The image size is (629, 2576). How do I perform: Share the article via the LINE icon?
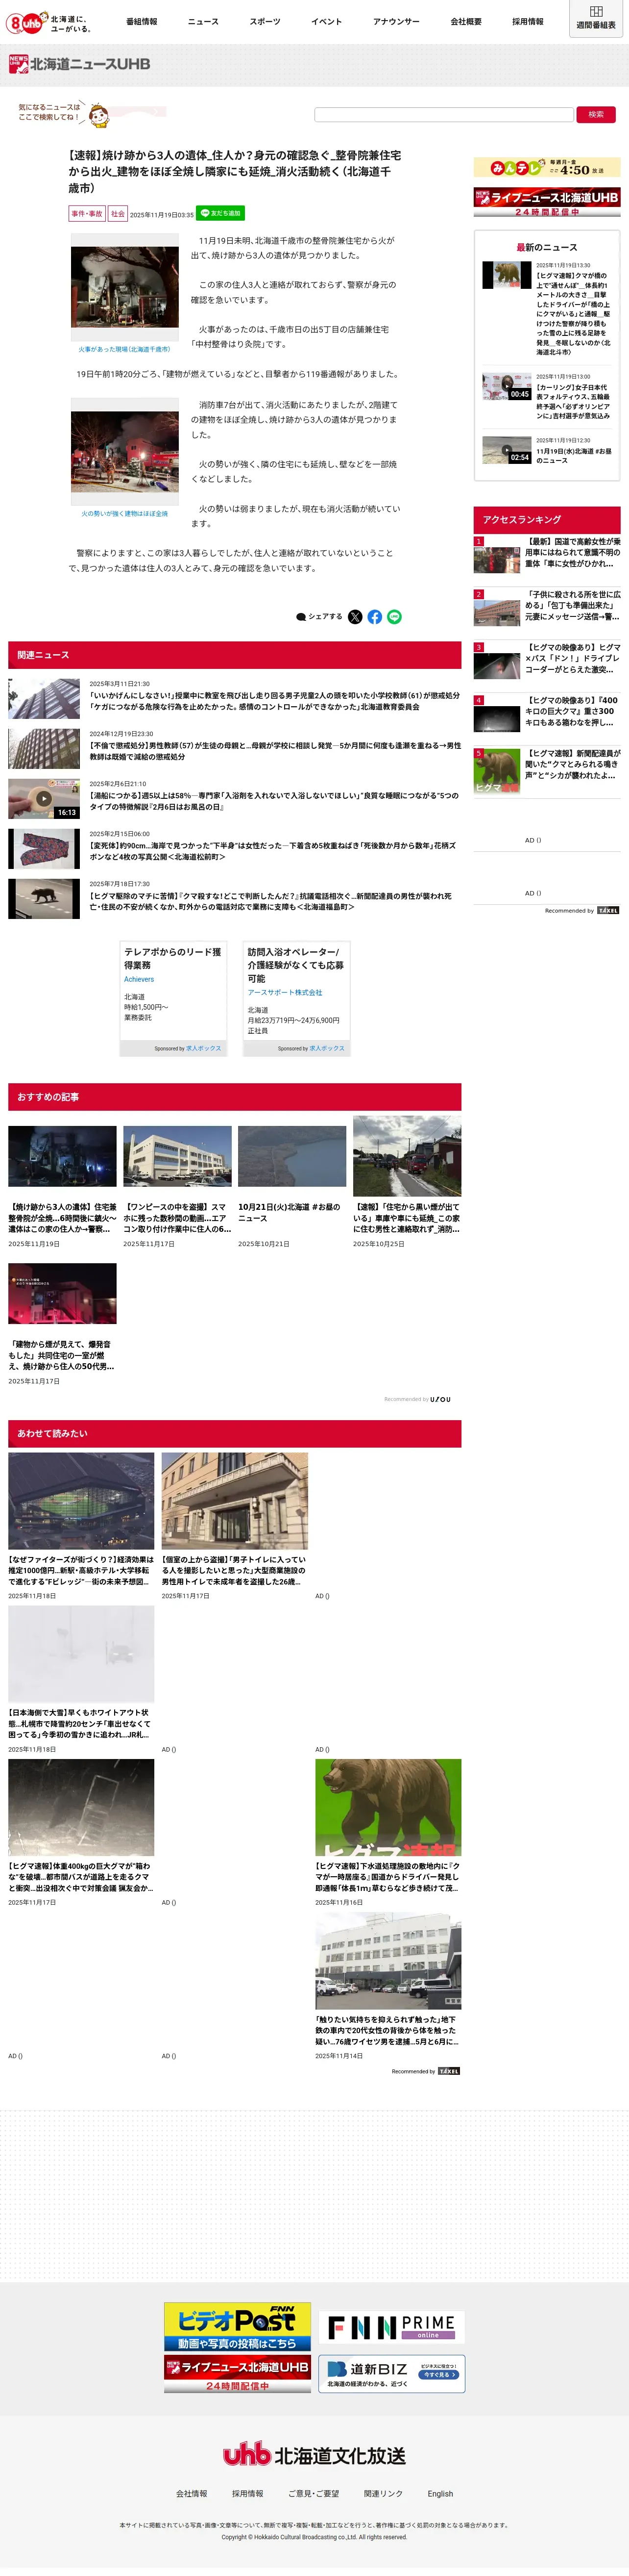pos(394,617)
